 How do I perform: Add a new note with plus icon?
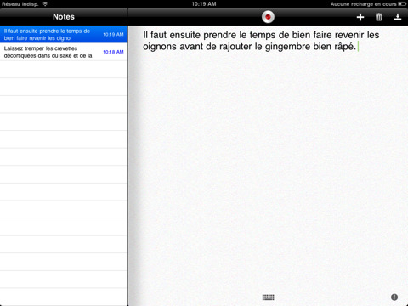[360, 17]
